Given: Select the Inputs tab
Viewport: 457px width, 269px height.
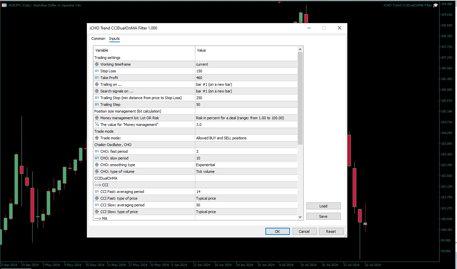Looking at the screenshot, I should click(114, 39).
